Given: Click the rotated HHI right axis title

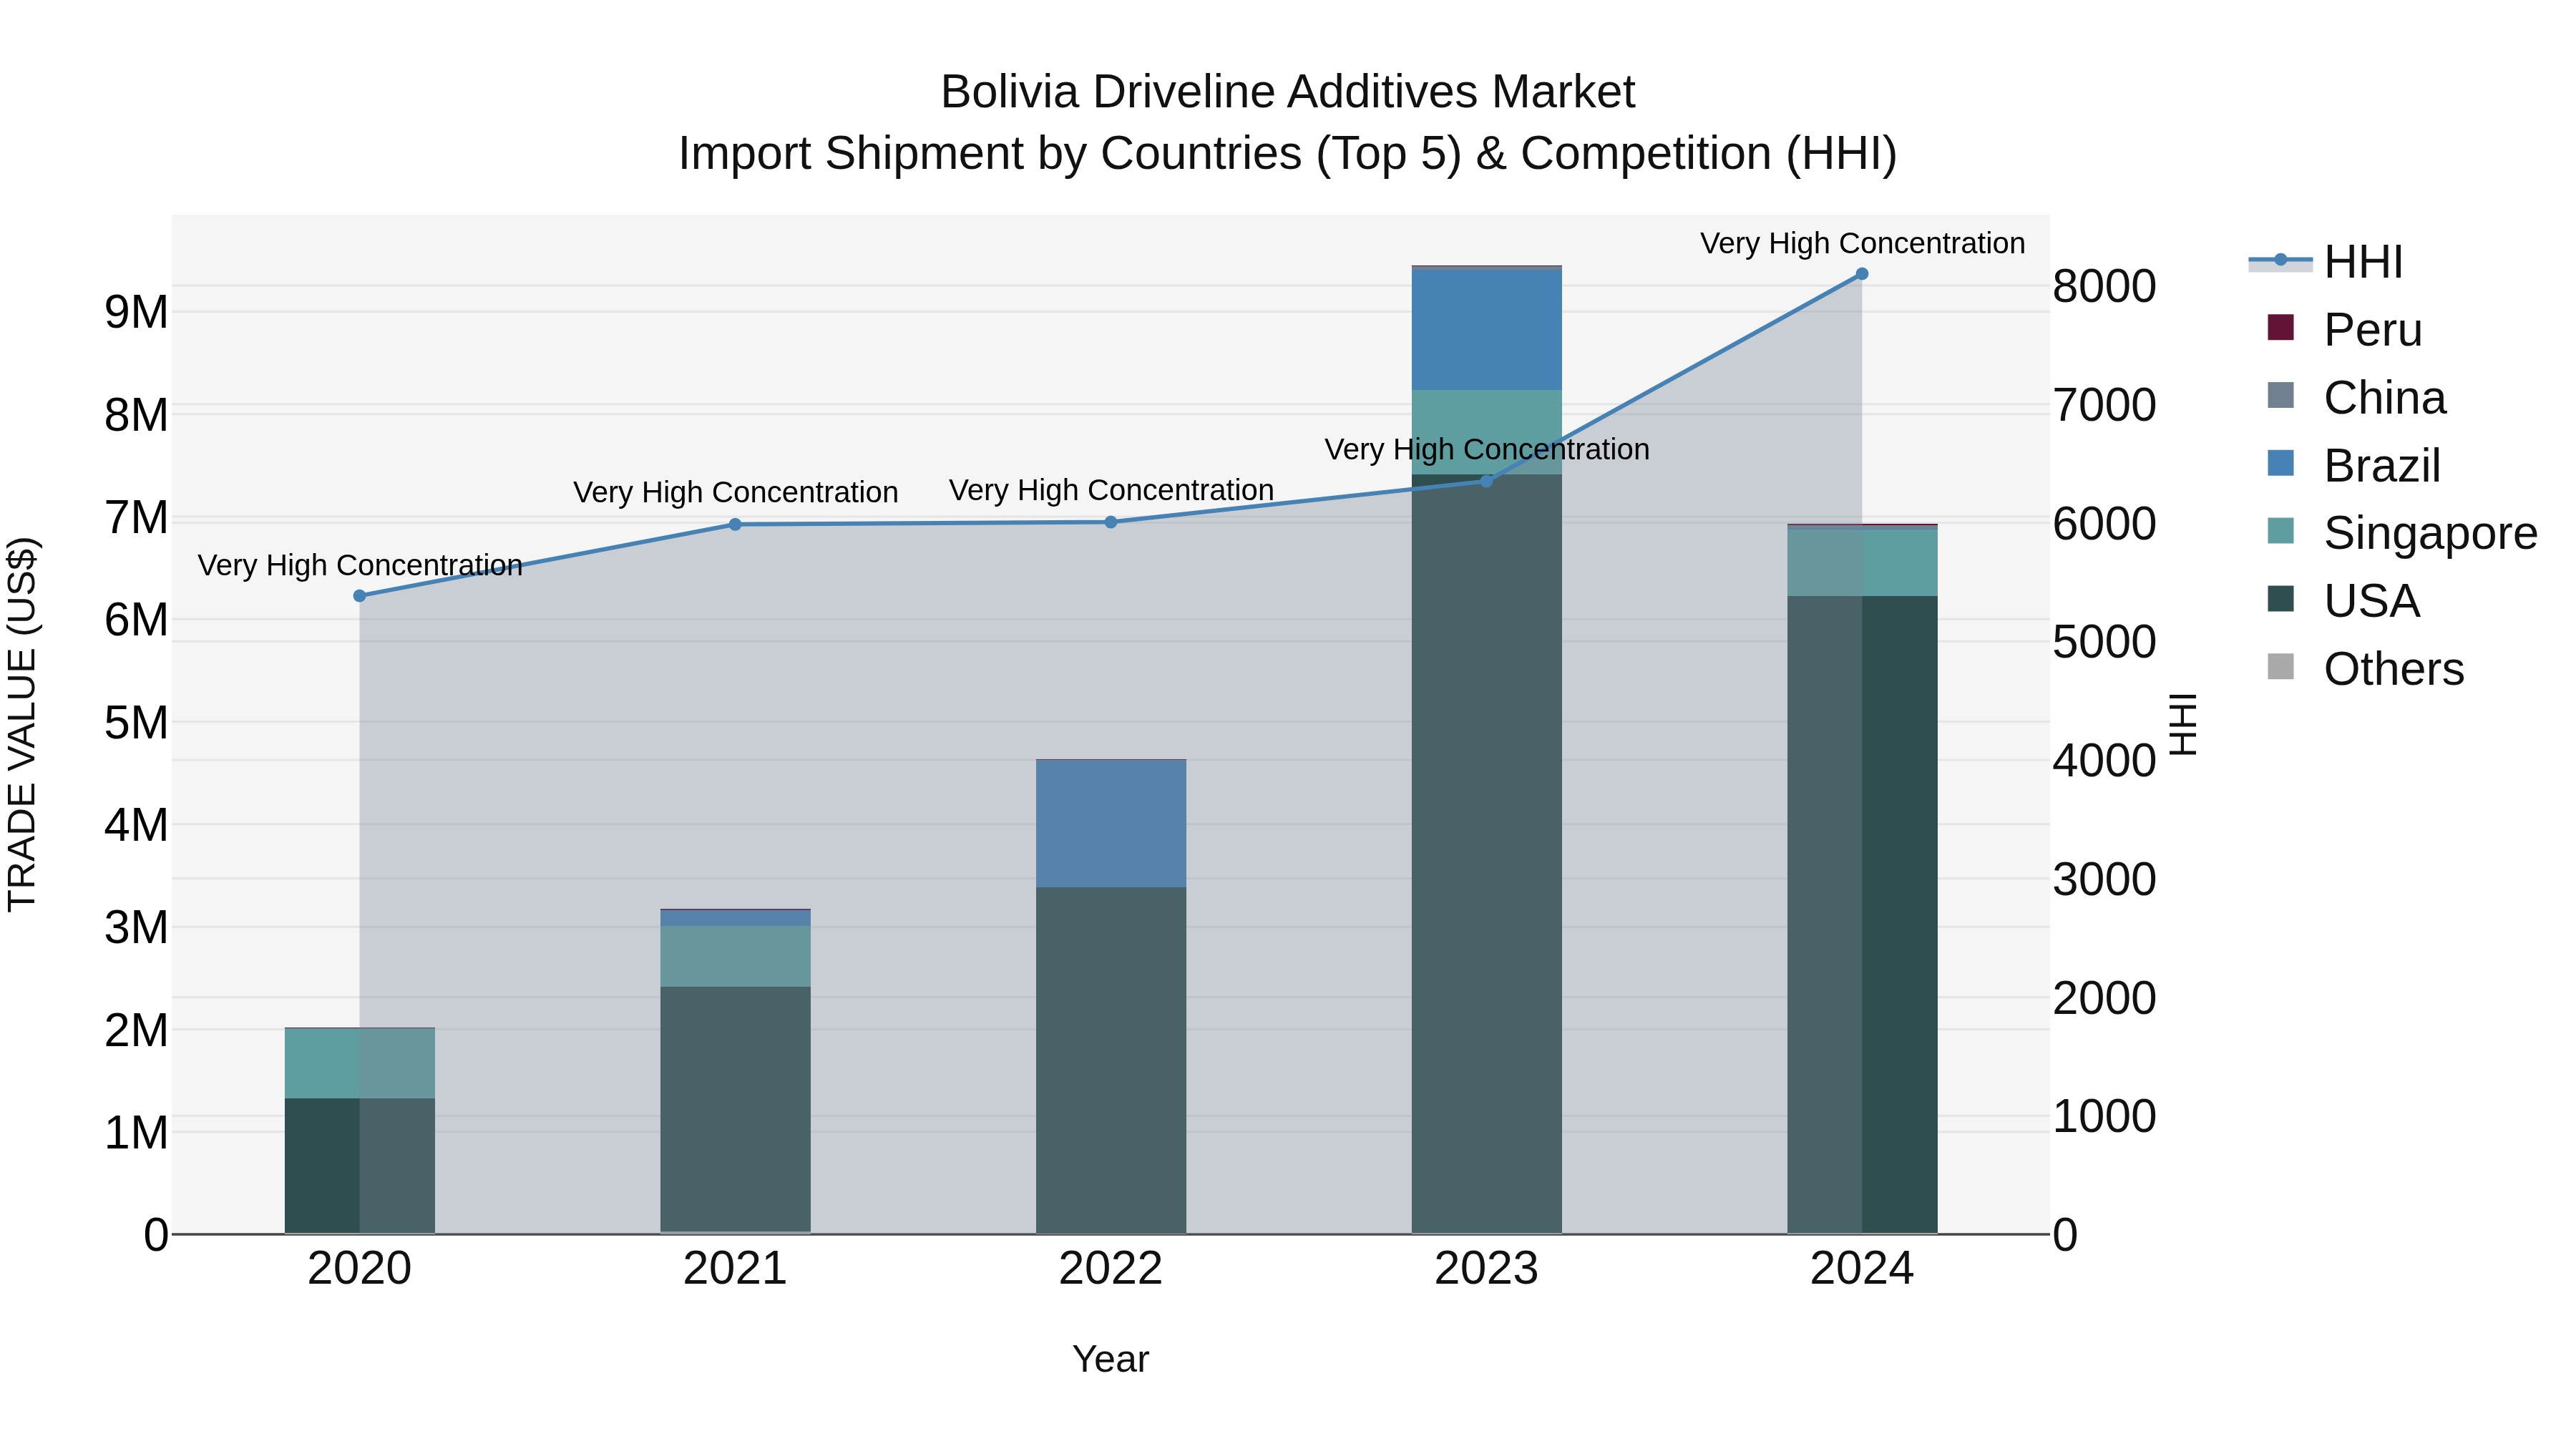Looking at the screenshot, I should (2182, 724).
